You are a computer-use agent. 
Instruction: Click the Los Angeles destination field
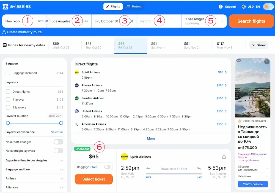point(69,21)
